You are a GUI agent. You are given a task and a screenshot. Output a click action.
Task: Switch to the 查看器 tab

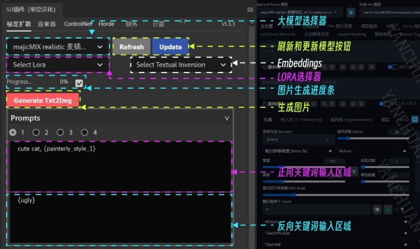click(x=47, y=24)
